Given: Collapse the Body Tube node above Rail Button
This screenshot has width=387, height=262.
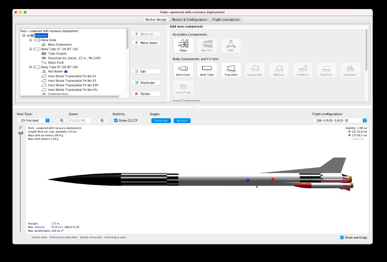Looking at the screenshot, I should click(30, 67).
